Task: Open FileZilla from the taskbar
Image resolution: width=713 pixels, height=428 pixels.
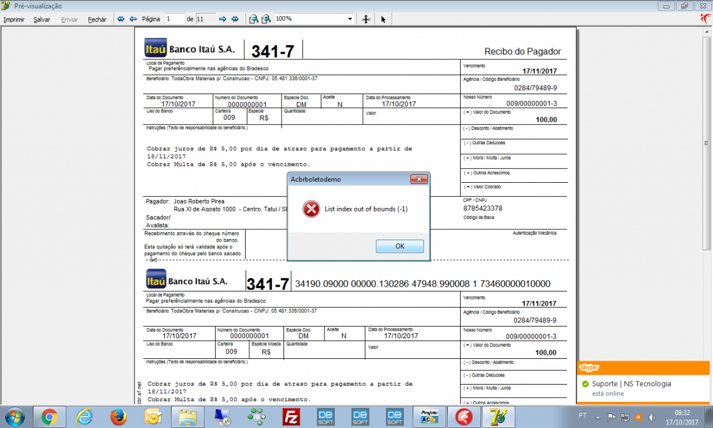Action: [x=291, y=417]
